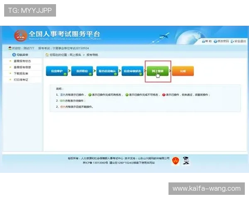
Task: Click the PTA round logo in header
Action: (x=20, y=36)
